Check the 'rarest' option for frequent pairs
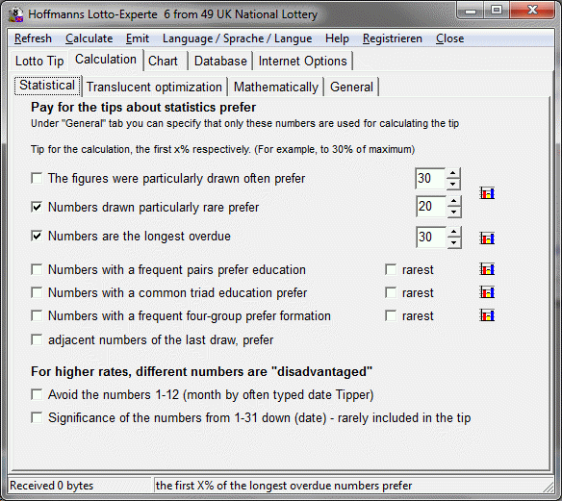 coord(391,269)
